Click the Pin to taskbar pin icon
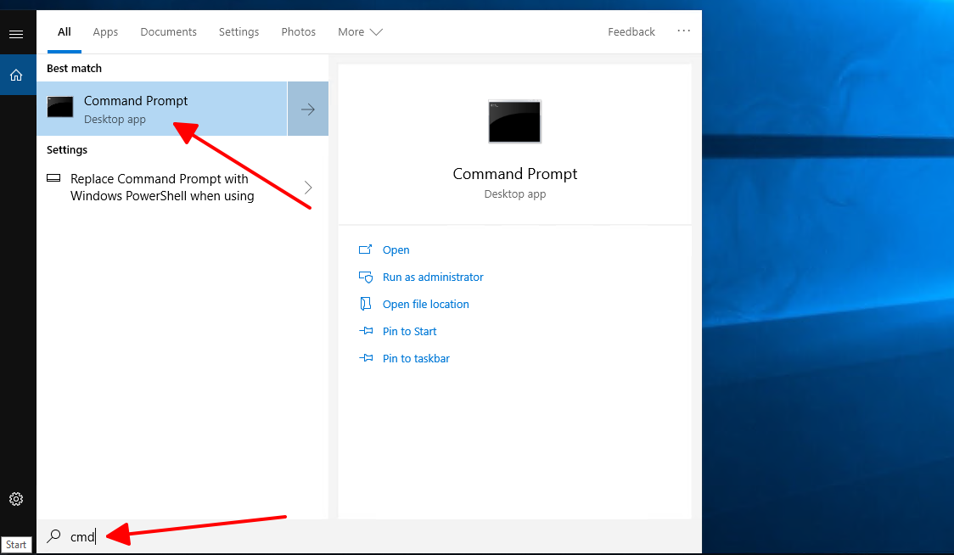Screen dimensions: 954x555 tap(366, 359)
